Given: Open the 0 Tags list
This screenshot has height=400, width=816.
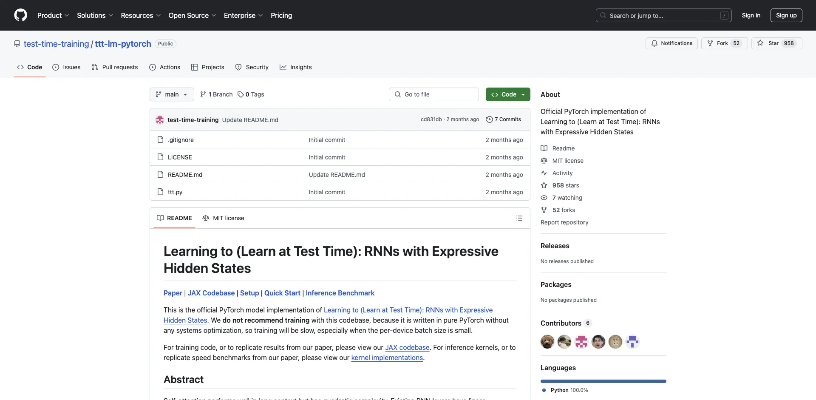Looking at the screenshot, I should pyautogui.click(x=251, y=94).
